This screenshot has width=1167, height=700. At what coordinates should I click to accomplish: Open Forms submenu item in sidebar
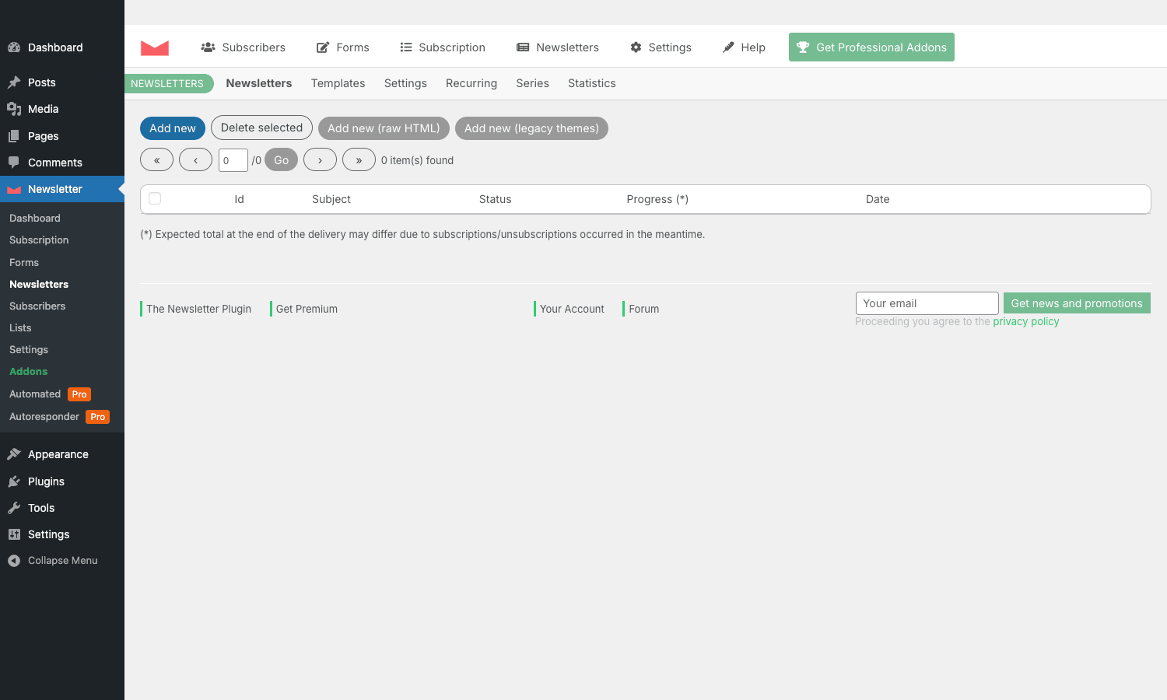[x=62, y=263]
